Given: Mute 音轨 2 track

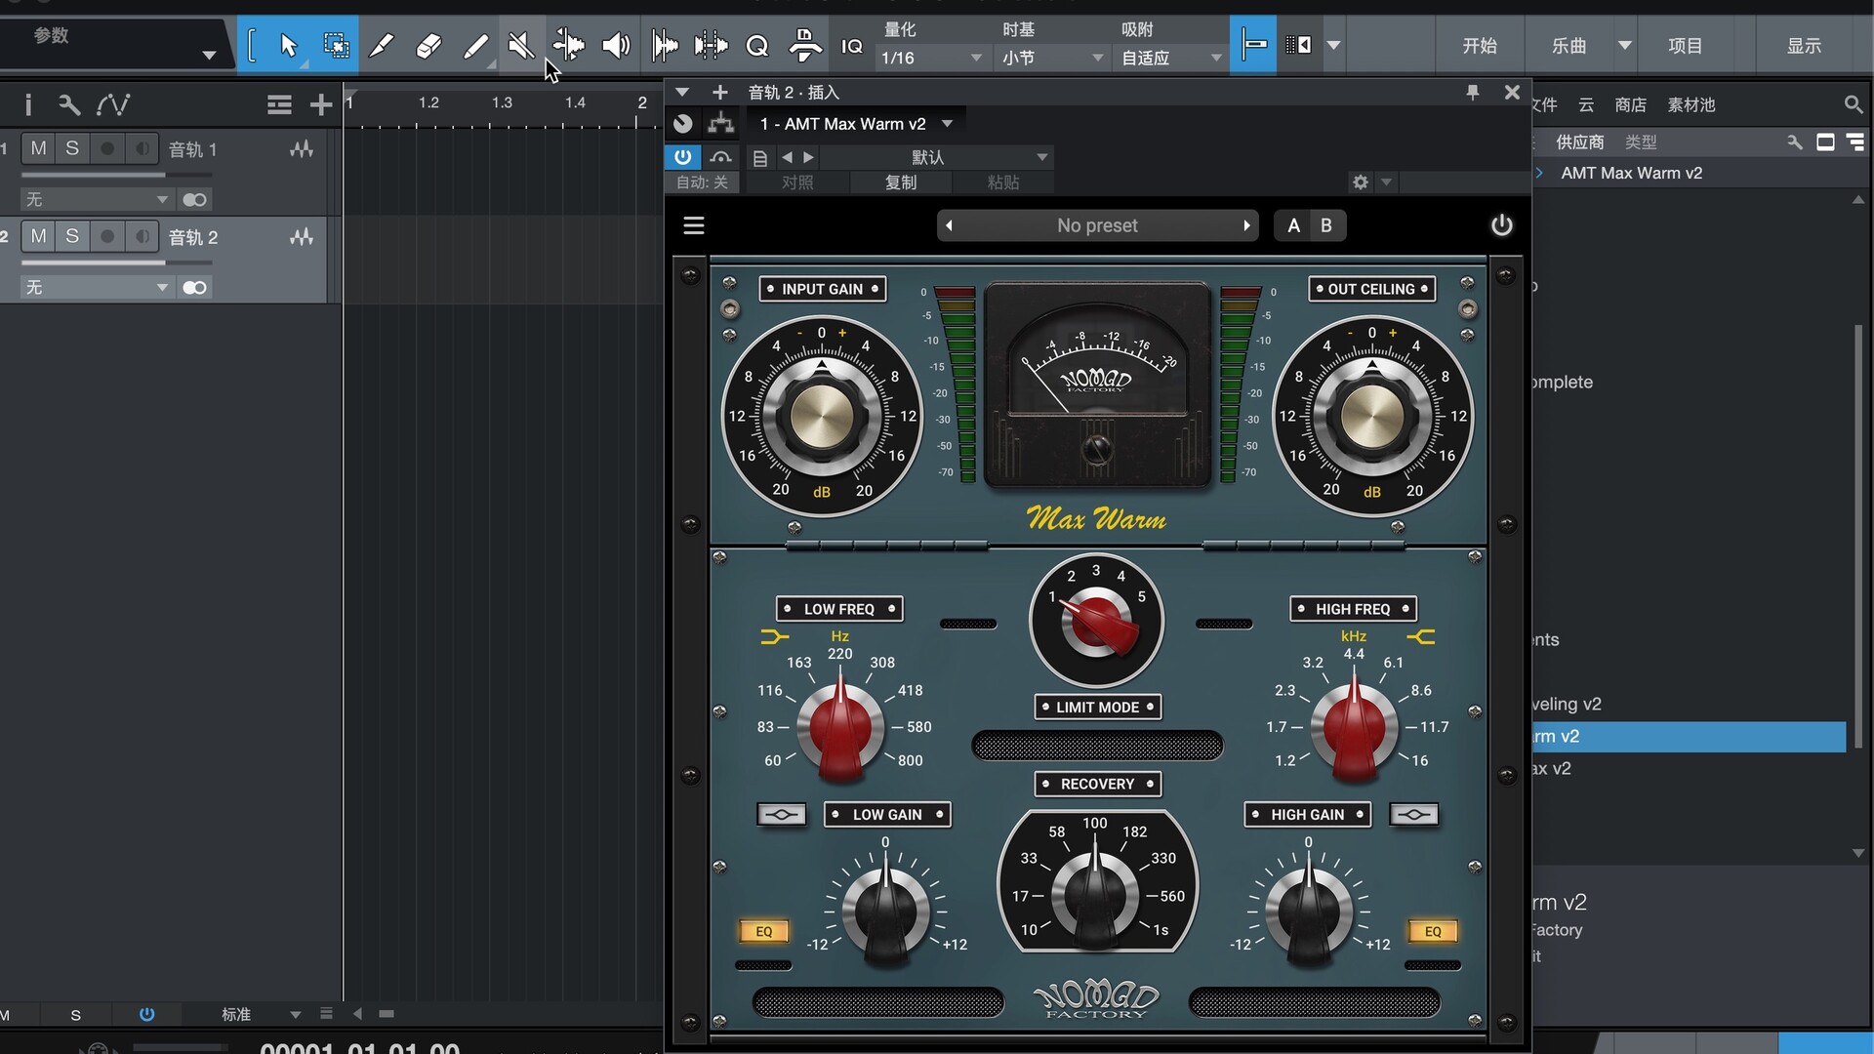Looking at the screenshot, I should tap(38, 236).
